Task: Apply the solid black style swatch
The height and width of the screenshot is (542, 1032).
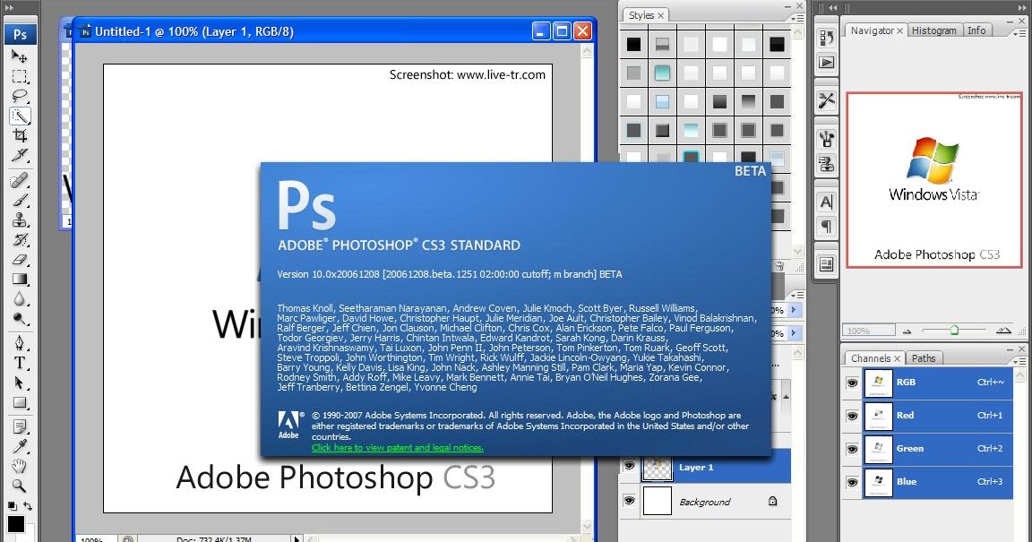Action: (x=633, y=44)
